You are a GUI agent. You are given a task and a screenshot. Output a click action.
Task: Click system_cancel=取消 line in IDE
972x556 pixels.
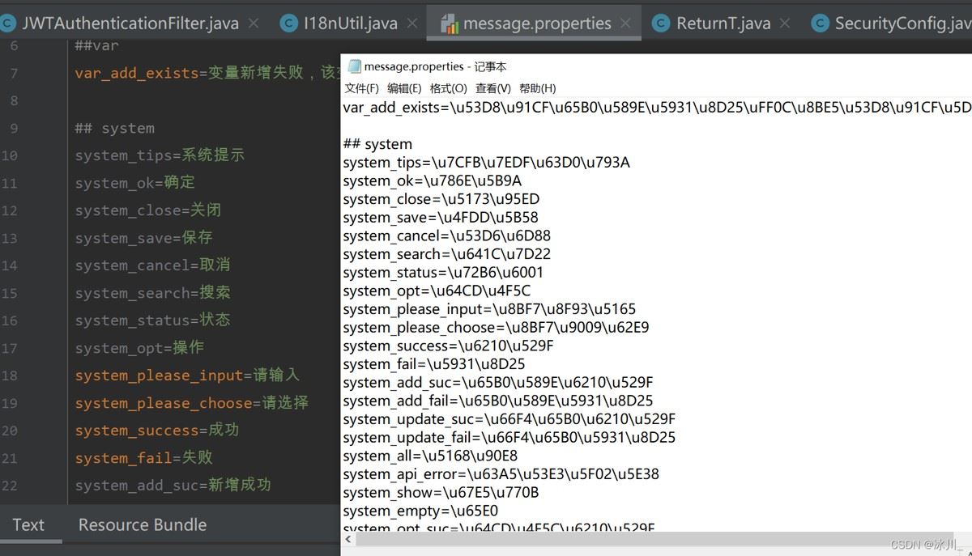click(153, 265)
